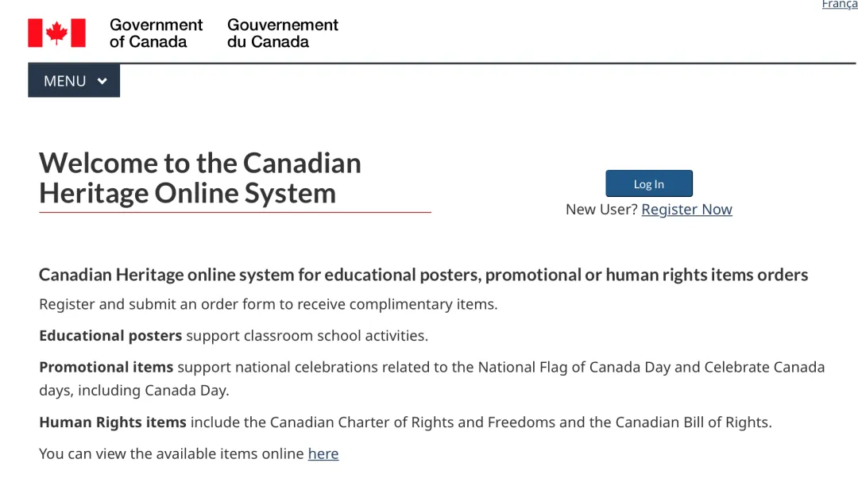Click the French 'Gouvernement du Canada' wordmark
This screenshot has width=858, height=482.
pyautogui.click(x=283, y=33)
